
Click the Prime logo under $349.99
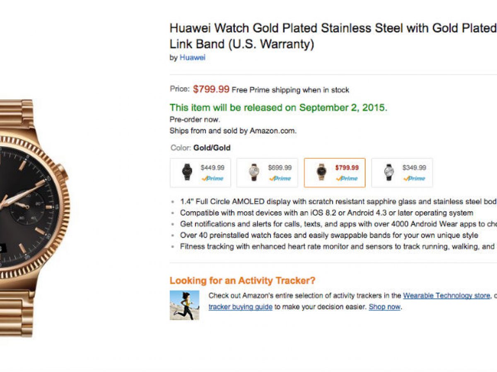(x=414, y=179)
